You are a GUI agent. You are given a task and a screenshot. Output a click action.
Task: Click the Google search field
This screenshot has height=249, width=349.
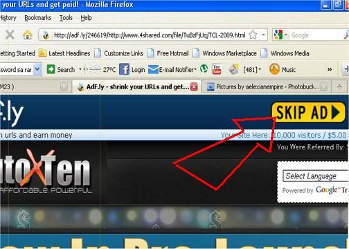point(316,35)
